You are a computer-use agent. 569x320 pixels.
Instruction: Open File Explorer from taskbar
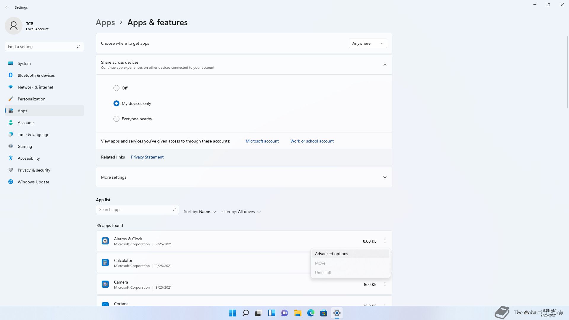[x=298, y=313]
